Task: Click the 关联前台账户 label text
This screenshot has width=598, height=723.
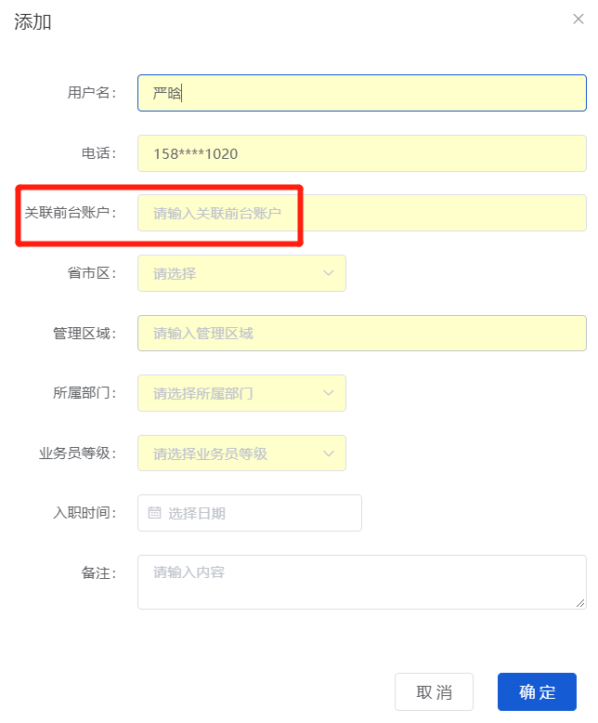Action: 70,213
